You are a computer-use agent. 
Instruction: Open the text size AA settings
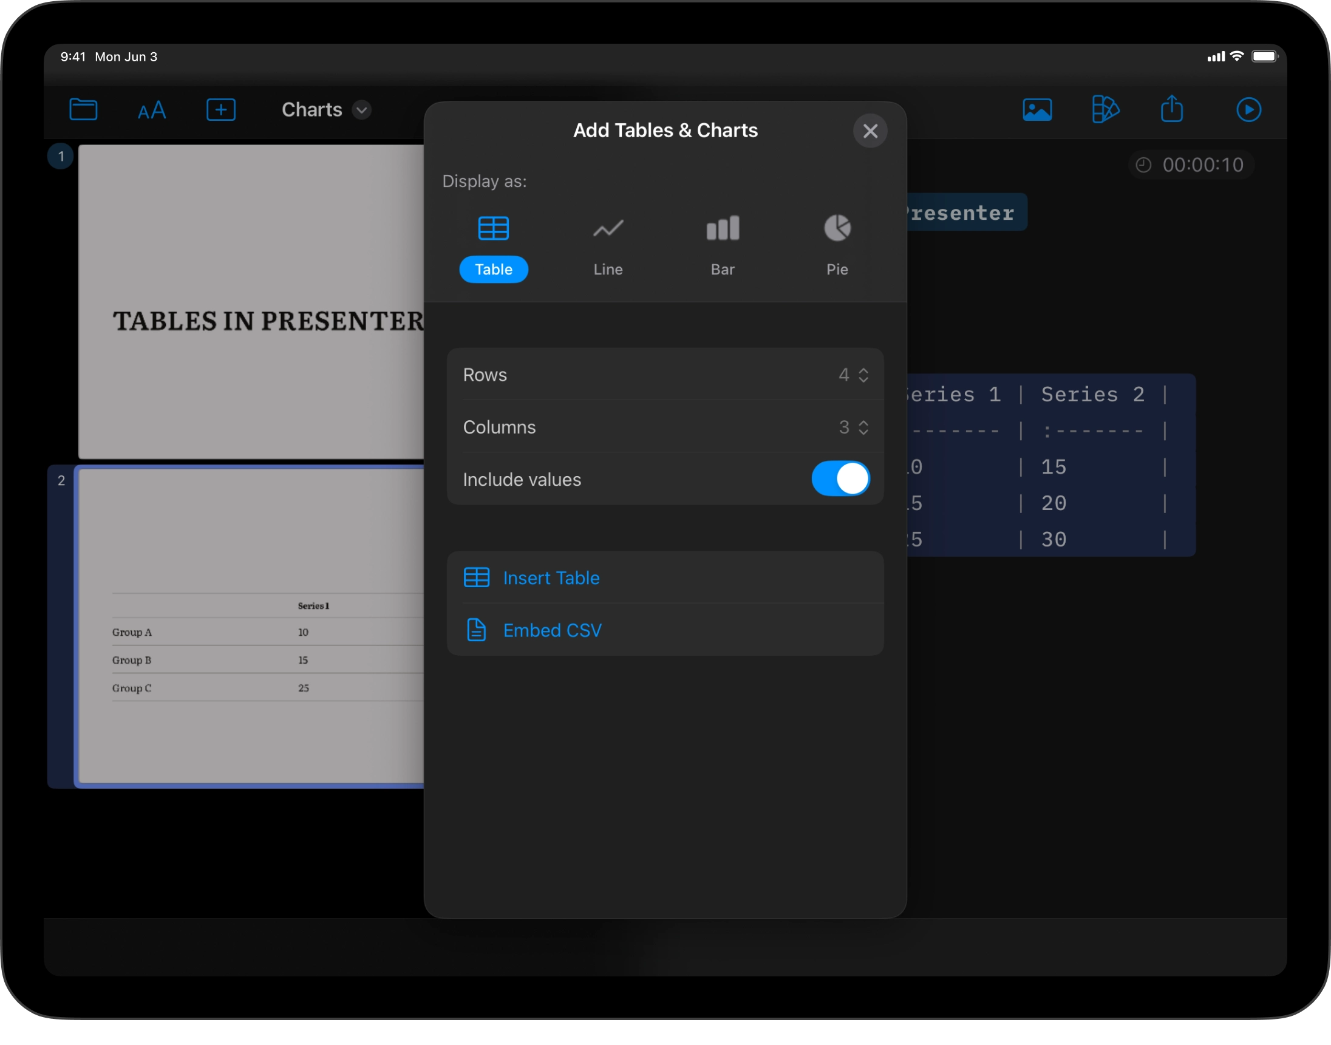[x=152, y=110]
